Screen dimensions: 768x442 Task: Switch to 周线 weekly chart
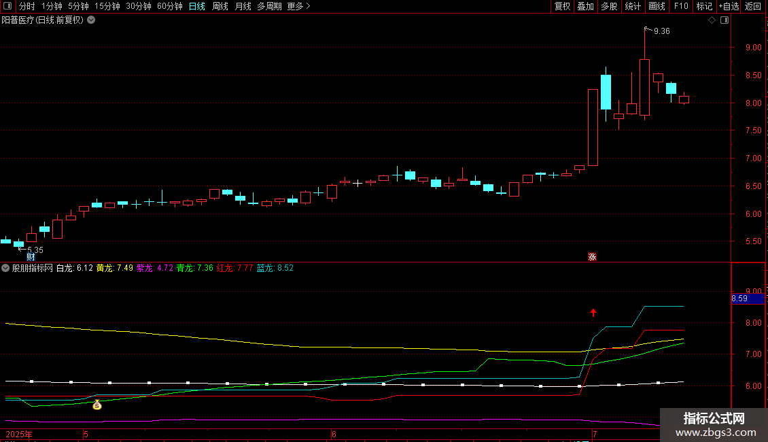[220, 6]
